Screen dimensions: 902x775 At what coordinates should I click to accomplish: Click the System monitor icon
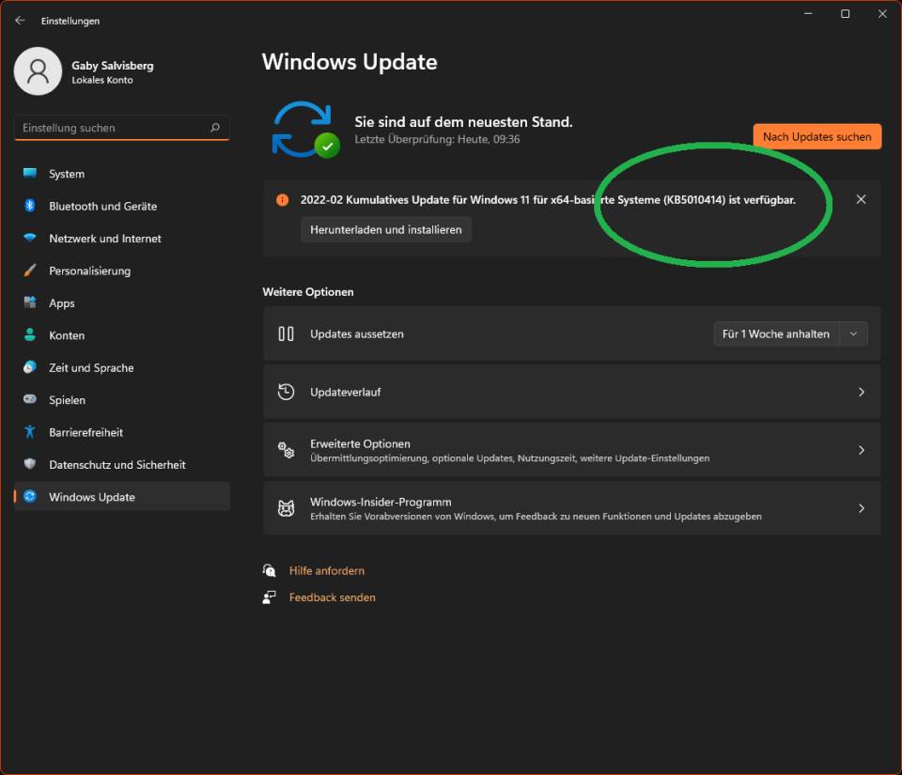(x=30, y=173)
